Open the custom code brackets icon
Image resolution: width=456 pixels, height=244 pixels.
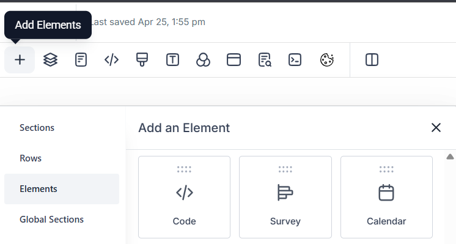(x=111, y=60)
